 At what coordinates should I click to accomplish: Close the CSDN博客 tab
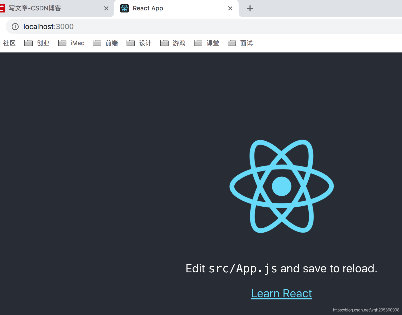click(106, 8)
